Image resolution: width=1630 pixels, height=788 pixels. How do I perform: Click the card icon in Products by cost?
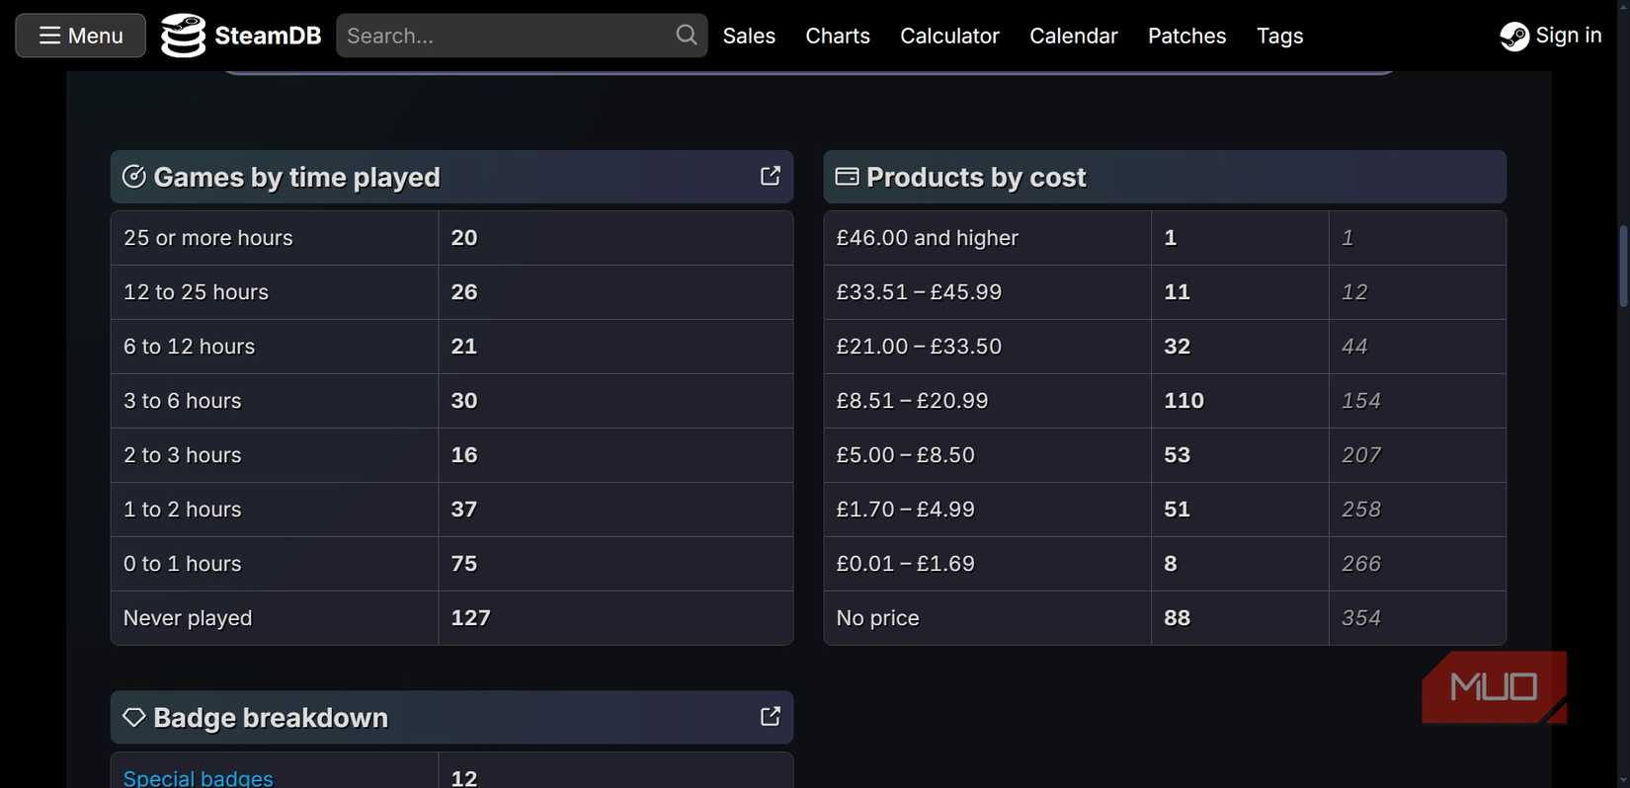pyautogui.click(x=847, y=177)
